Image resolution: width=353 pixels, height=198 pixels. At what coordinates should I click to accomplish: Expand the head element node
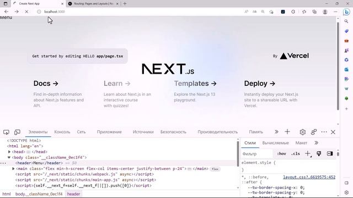9,152
